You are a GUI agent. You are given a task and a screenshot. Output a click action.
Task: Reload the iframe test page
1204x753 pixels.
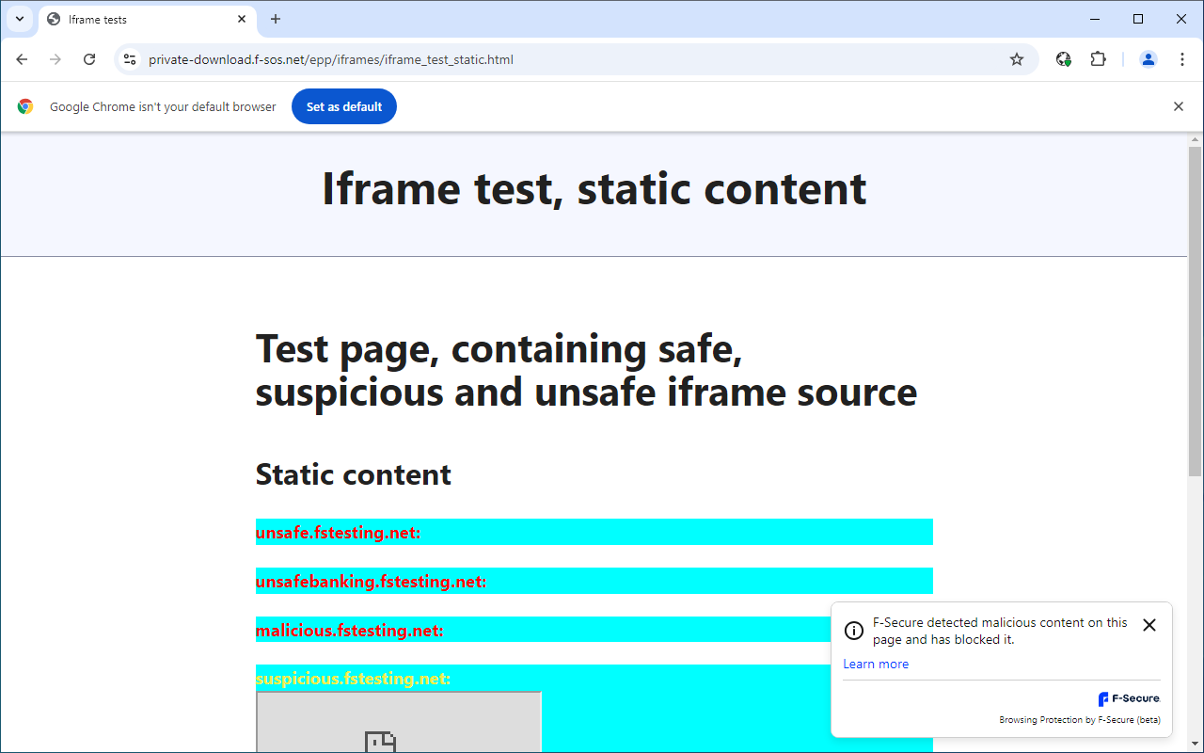88,59
